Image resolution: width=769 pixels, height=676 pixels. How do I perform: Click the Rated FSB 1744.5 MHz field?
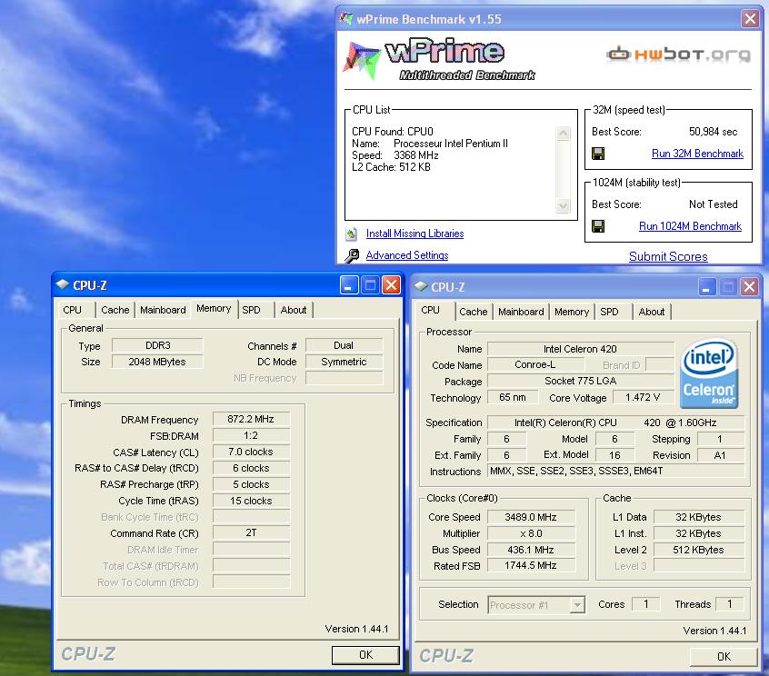pos(531,566)
